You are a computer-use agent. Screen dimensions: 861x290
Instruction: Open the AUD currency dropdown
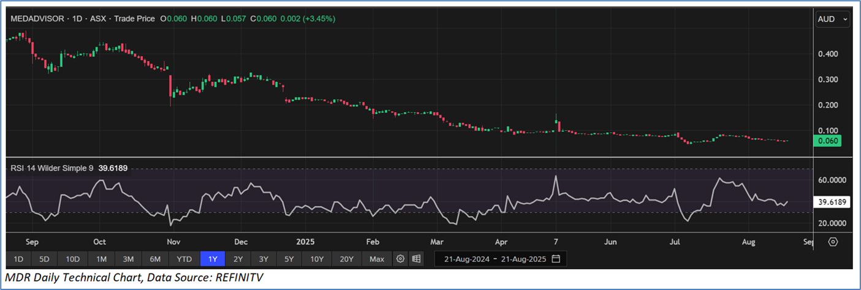pyautogui.click(x=833, y=20)
